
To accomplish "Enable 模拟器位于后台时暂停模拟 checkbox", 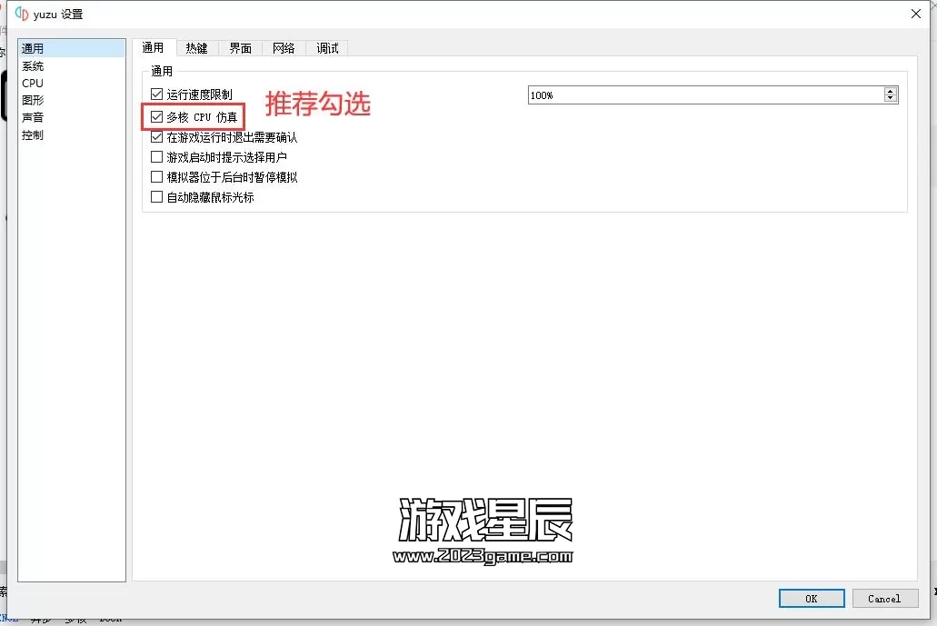I will click(157, 177).
